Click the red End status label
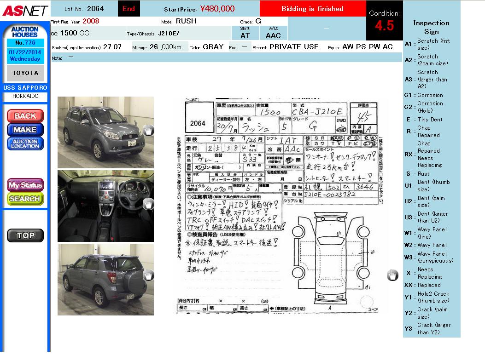 (x=129, y=9)
